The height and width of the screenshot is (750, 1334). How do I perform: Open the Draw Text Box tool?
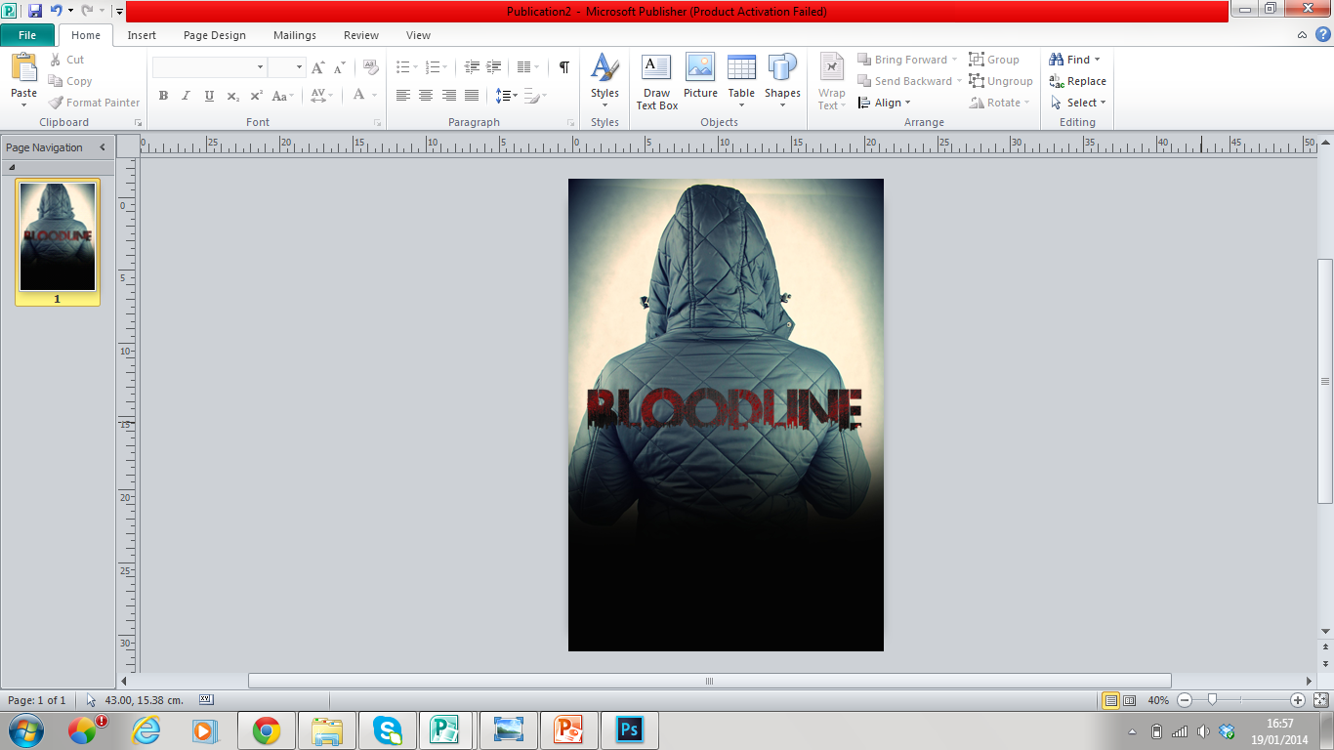[x=655, y=81]
